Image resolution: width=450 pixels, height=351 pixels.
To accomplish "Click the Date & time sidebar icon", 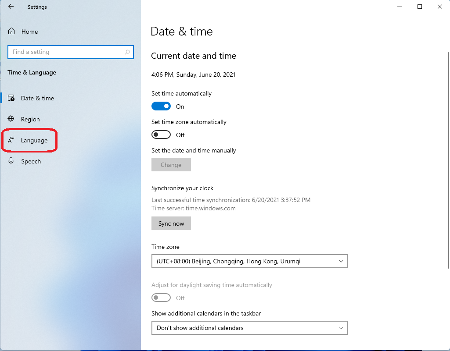I will click(x=11, y=98).
